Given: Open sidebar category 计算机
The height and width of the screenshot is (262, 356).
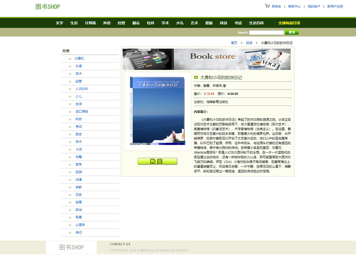Looking at the screenshot, I should 79,59.
